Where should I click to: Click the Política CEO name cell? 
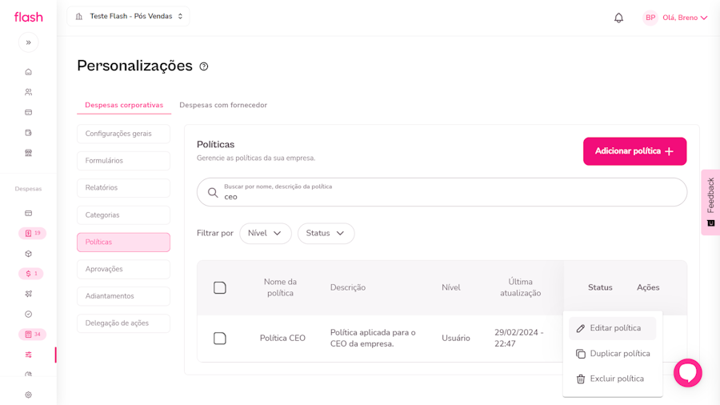click(x=282, y=339)
